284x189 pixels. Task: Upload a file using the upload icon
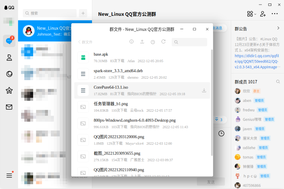pos(142,42)
